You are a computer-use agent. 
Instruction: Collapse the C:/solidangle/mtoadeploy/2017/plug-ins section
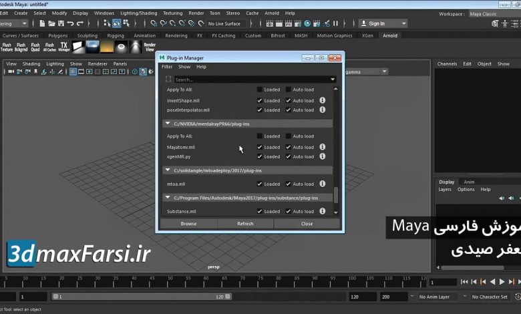[x=168, y=170]
